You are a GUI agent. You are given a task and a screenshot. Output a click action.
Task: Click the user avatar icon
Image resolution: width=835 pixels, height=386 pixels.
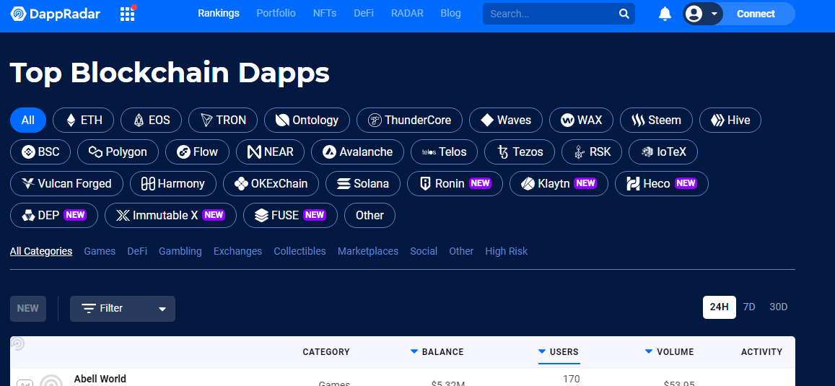coord(694,14)
